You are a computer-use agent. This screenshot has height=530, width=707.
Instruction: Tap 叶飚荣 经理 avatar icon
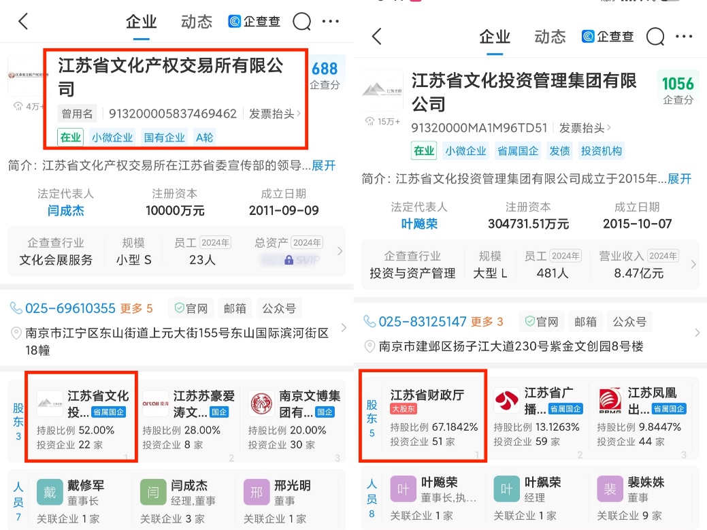pyautogui.click(x=506, y=488)
